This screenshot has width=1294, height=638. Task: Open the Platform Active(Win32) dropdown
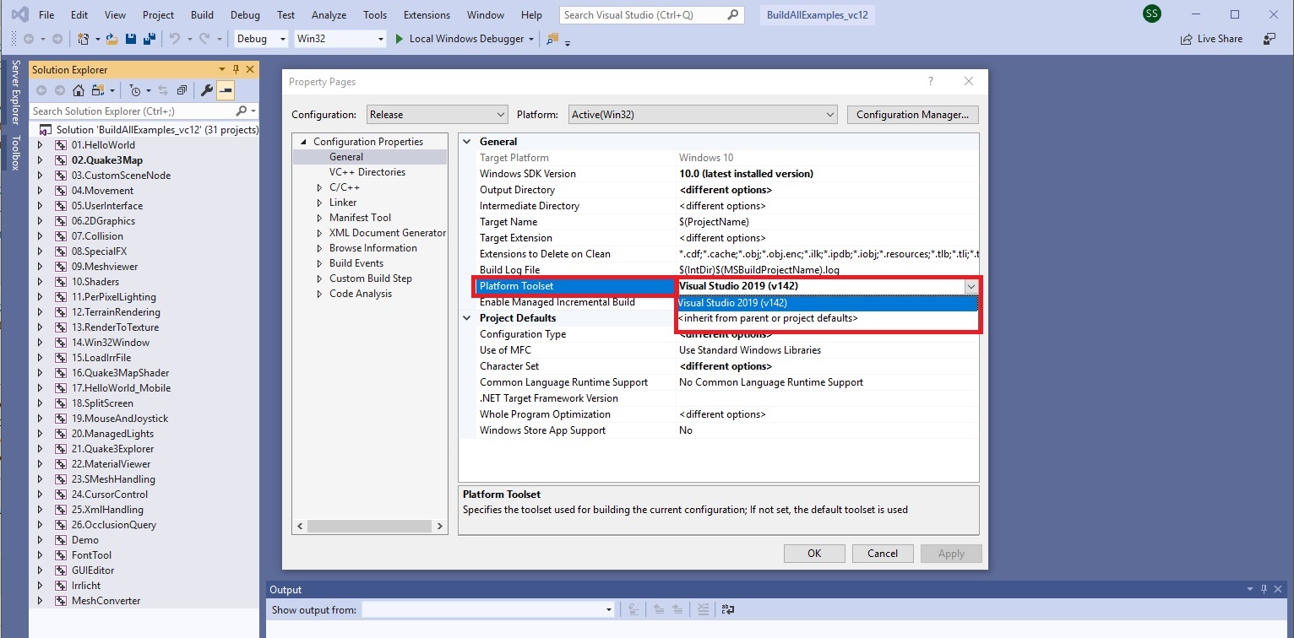[x=702, y=115]
